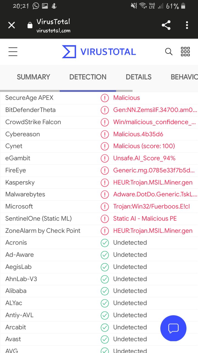Viewport: 198px width, 353px height.
Task: Tap the search magnifier icon
Action: (x=169, y=52)
